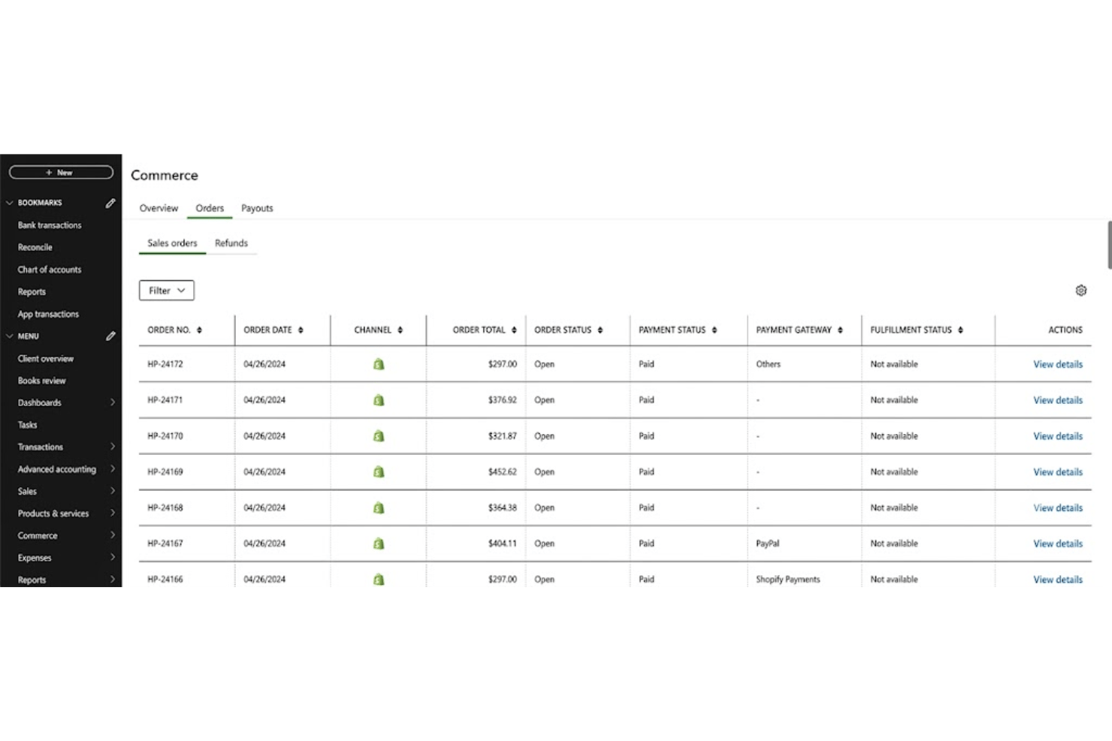Switch to the Overview tab
This screenshot has width=1112, height=741.
159,209
